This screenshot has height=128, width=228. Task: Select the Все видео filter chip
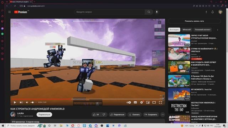point(174,30)
